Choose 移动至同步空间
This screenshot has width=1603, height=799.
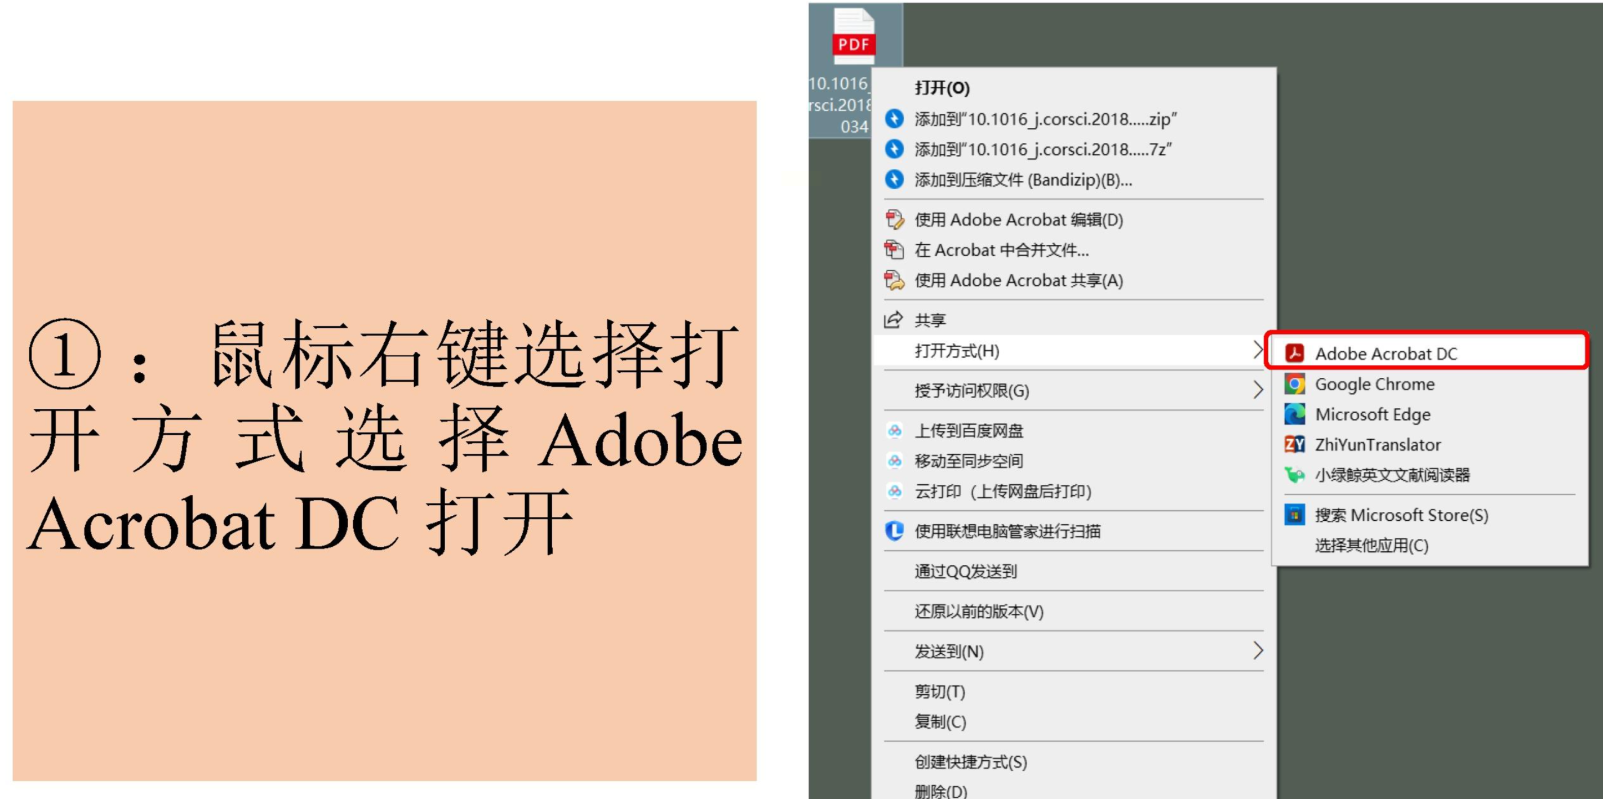1074,461
